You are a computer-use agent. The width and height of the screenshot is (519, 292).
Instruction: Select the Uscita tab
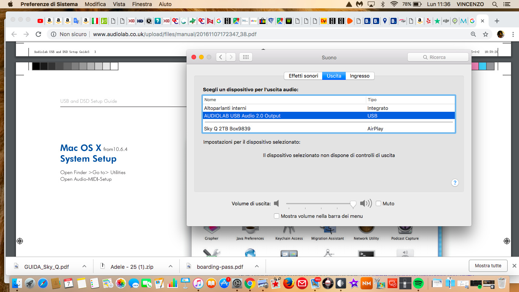pyautogui.click(x=334, y=76)
